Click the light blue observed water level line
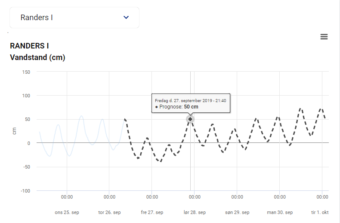This screenshot has width=340, height=223. click(81, 116)
